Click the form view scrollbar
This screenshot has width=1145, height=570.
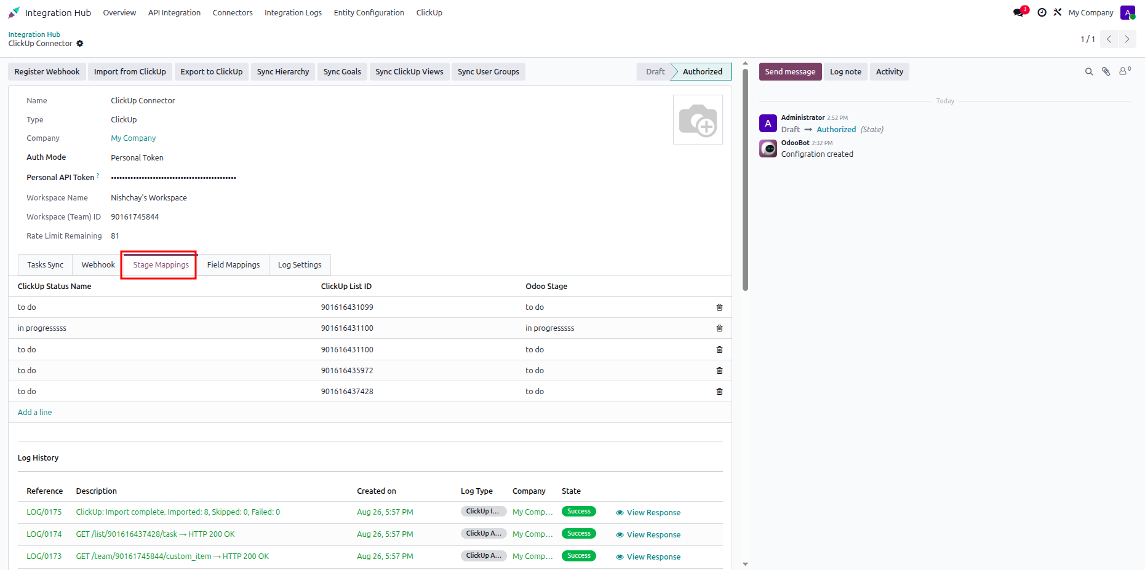pos(745,178)
